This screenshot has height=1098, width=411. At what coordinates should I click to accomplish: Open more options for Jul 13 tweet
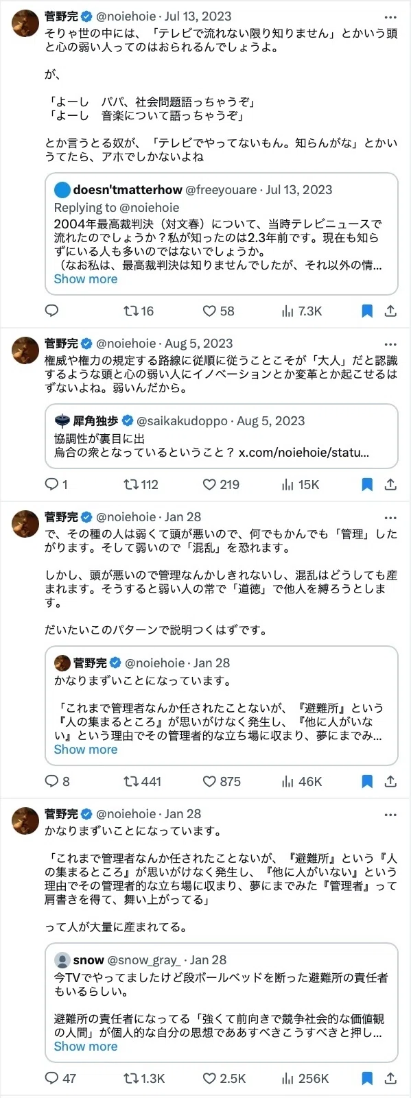coord(390,16)
